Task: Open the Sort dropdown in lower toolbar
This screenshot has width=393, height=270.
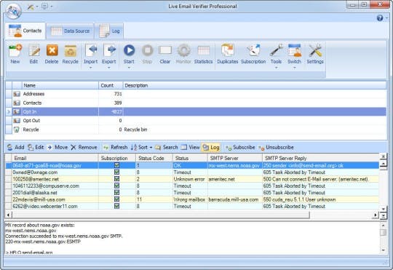Action: (x=151, y=148)
